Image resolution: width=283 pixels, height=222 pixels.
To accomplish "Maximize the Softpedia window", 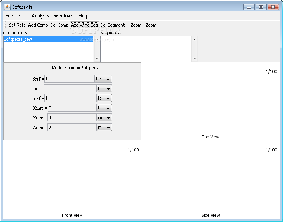I will click(x=261, y=7).
